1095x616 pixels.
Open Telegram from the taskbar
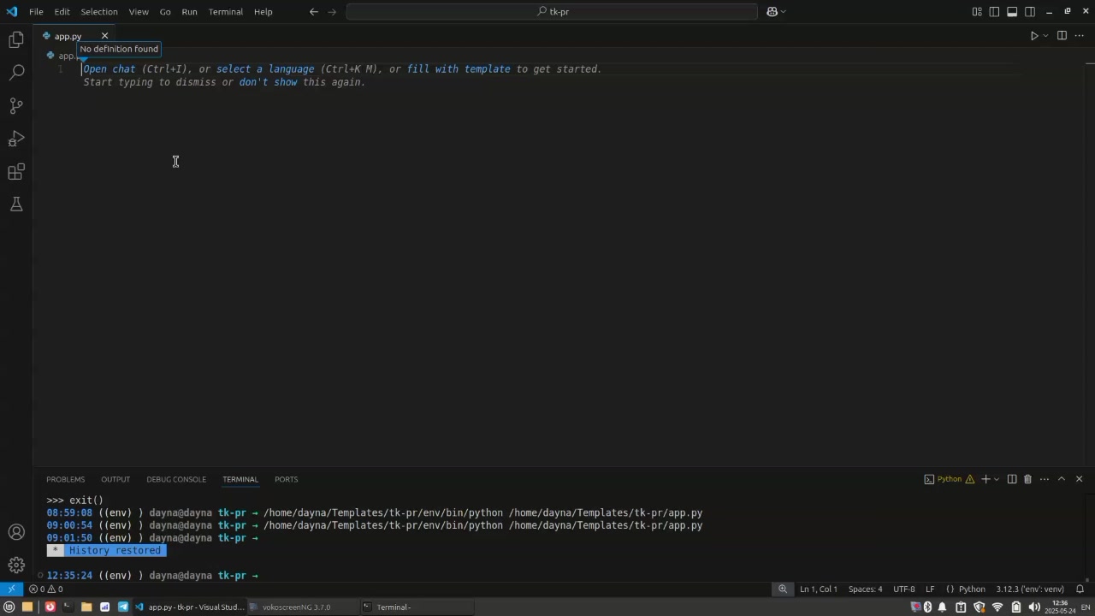[x=123, y=607]
